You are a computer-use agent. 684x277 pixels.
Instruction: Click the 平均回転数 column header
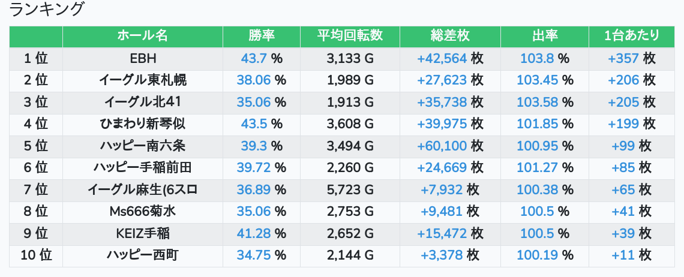tap(350, 36)
